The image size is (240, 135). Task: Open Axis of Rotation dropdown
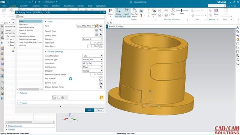click(x=93, y=56)
